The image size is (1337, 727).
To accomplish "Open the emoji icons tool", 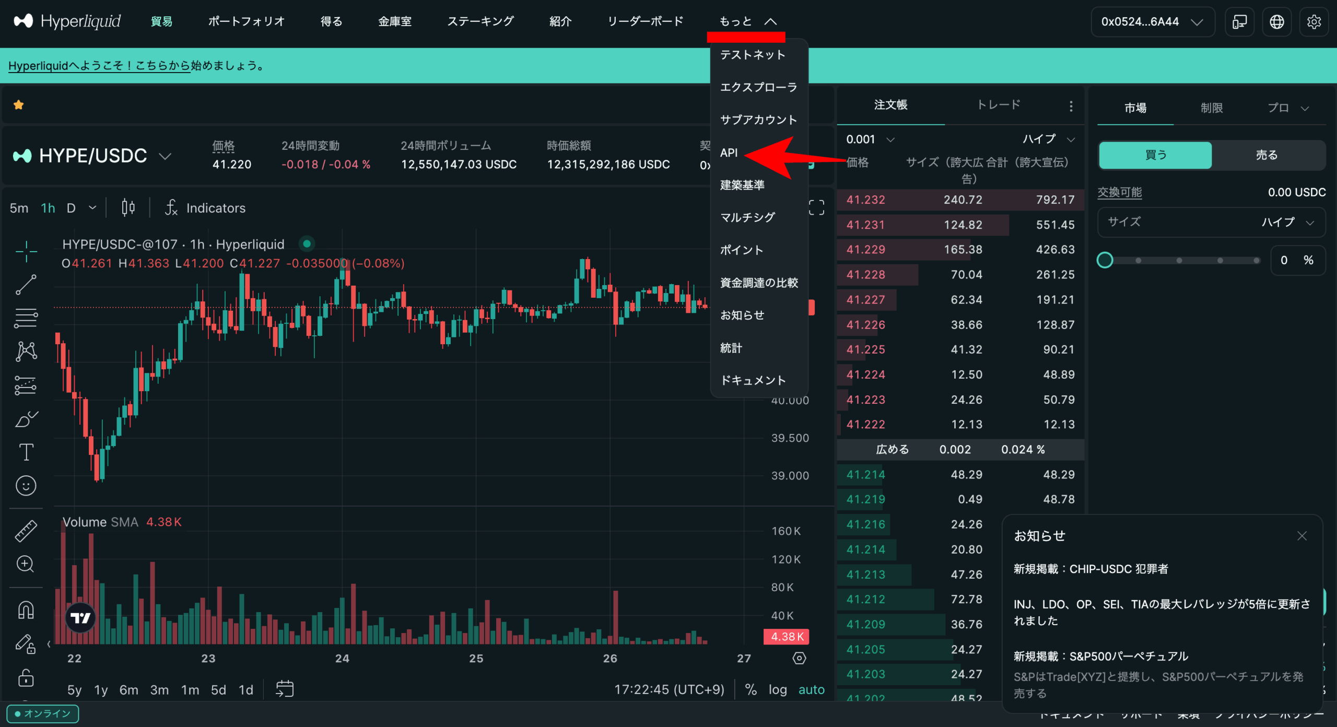I will click(x=26, y=486).
